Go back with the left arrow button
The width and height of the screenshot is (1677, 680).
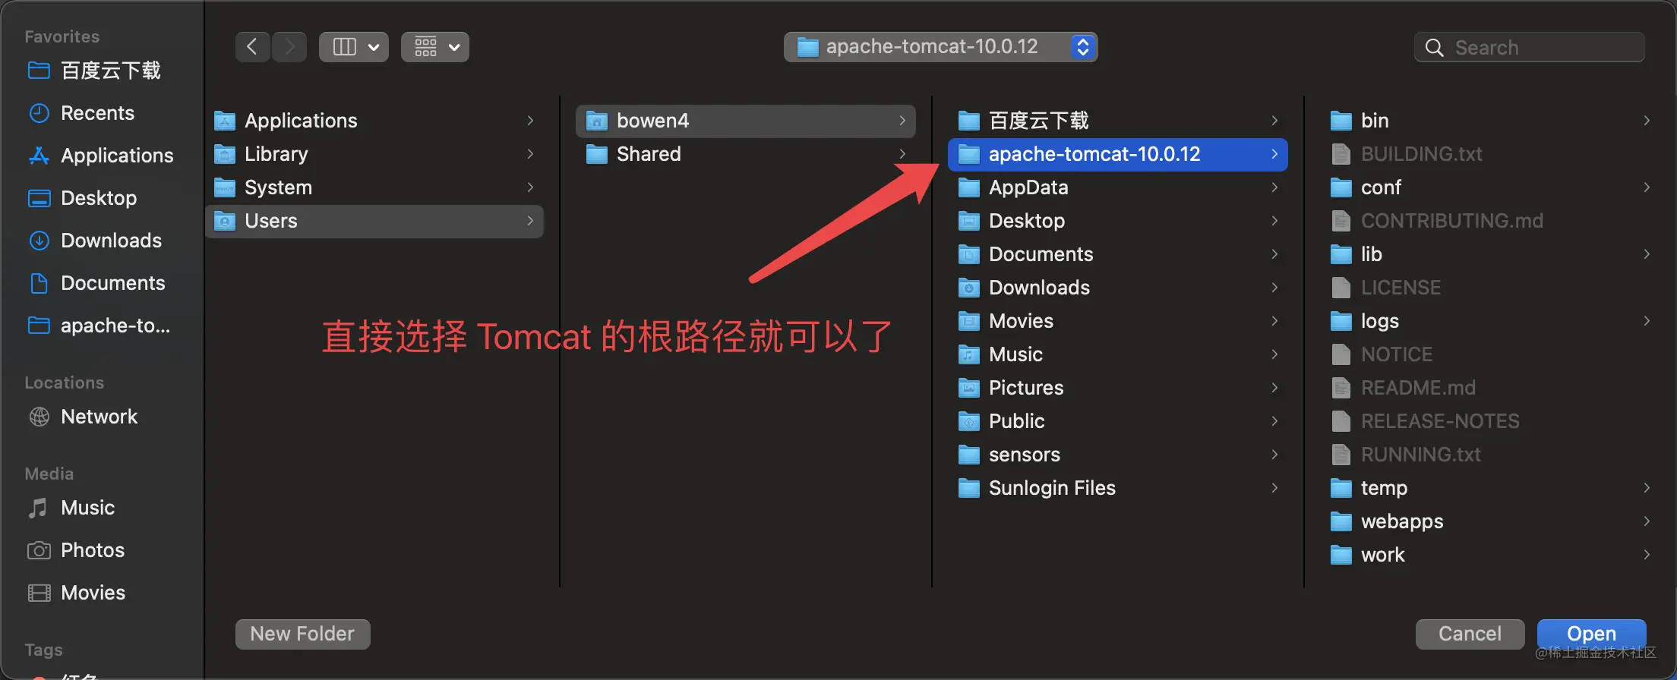252,47
